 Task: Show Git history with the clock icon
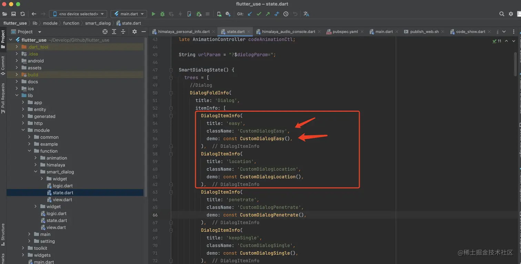pos(286,14)
